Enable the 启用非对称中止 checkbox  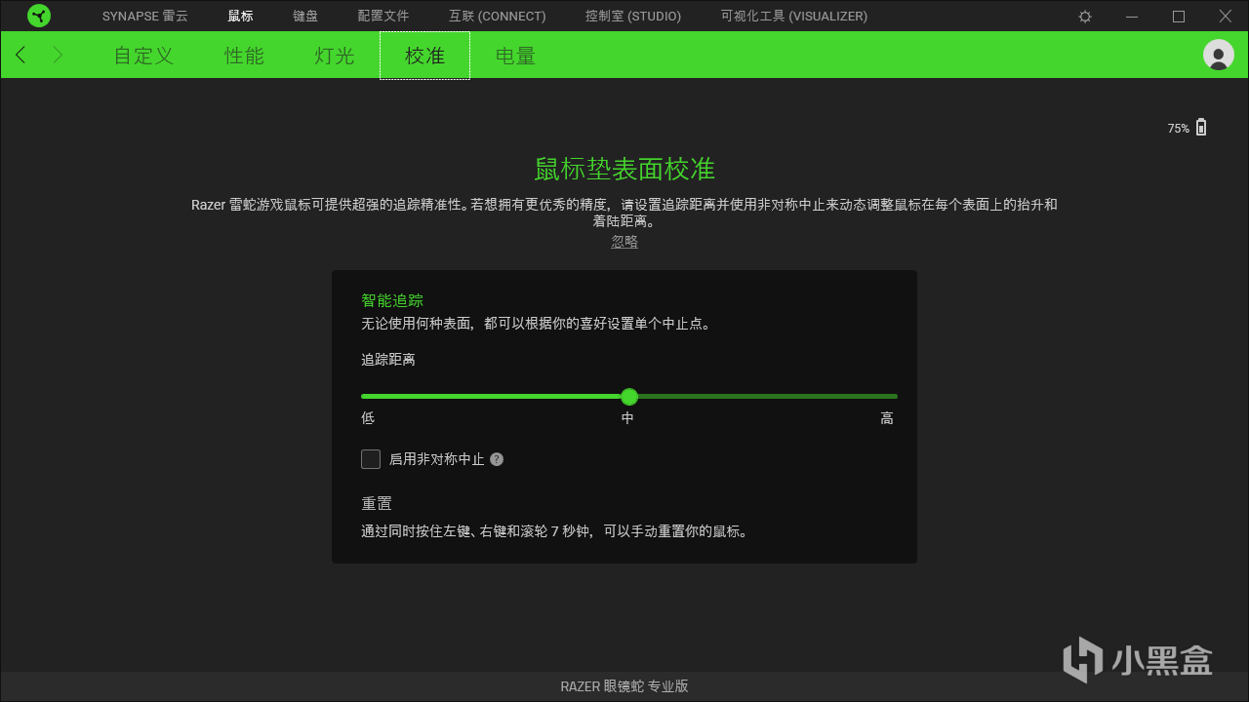click(371, 459)
